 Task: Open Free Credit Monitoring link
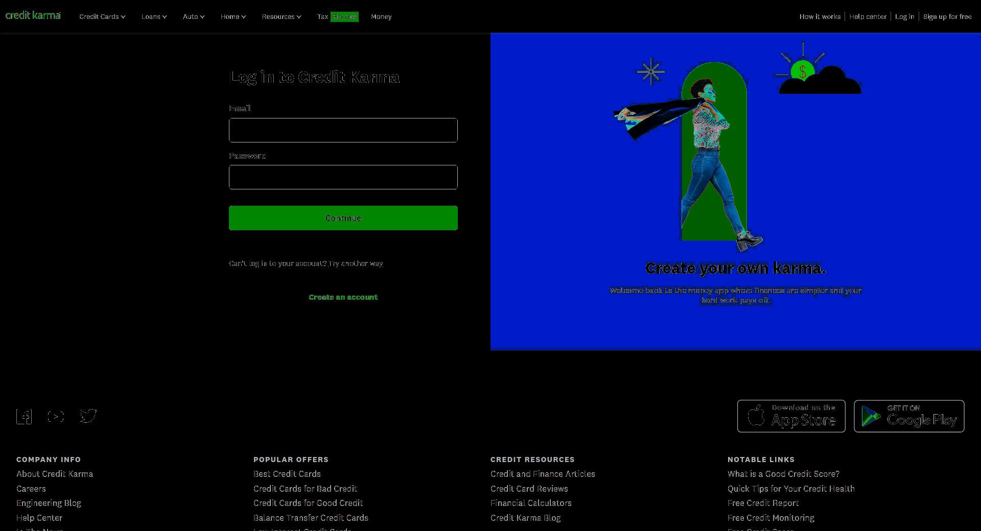click(x=771, y=518)
